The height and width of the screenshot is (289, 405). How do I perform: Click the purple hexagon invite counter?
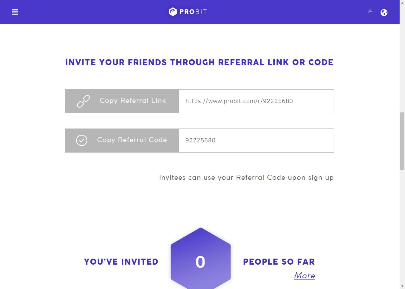[x=200, y=259]
